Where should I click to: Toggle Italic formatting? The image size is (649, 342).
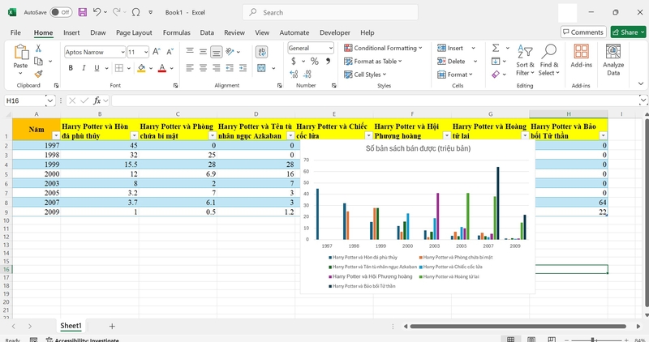(84, 68)
